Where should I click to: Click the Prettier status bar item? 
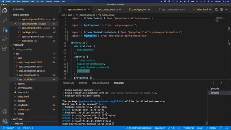pyautogui.click(x=211, y=128)
